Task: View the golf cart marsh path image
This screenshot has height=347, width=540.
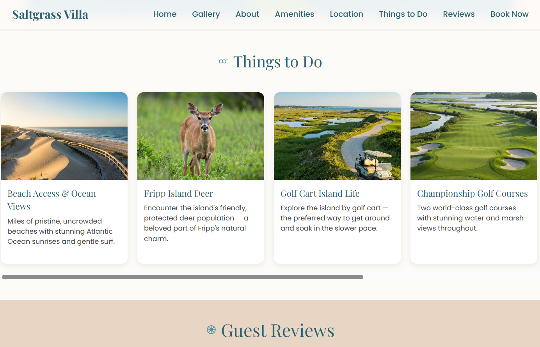Action: coord(337,136)
